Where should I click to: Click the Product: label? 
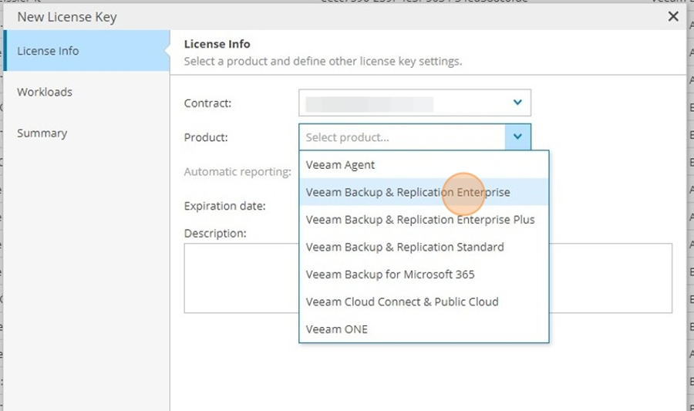coord(206,137)
